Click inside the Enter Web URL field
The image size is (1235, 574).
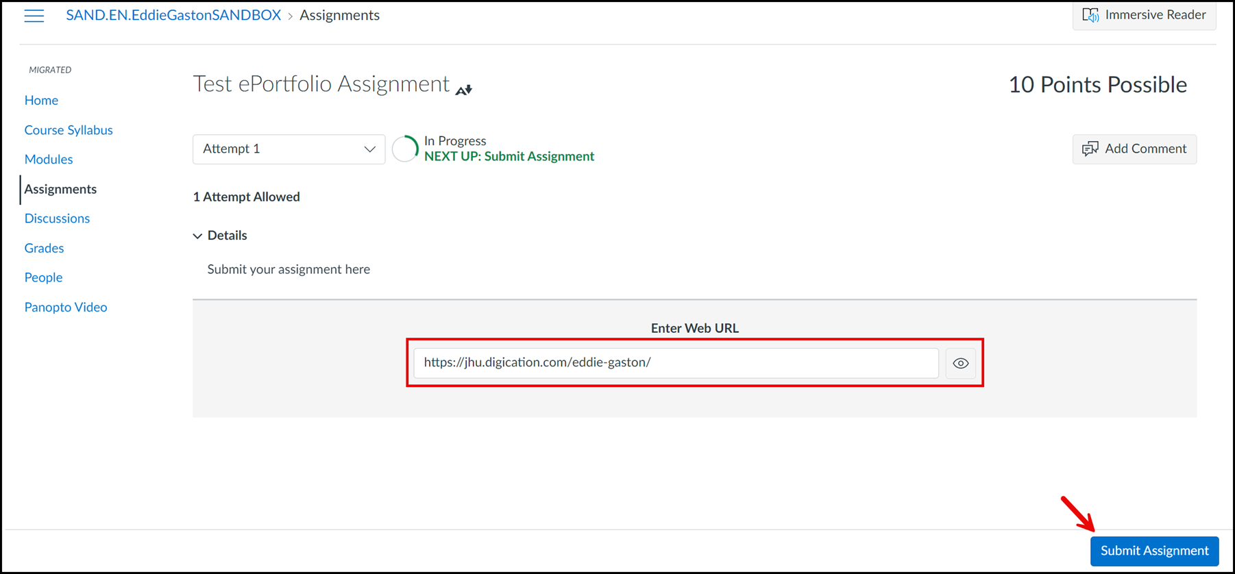point(676,363)
